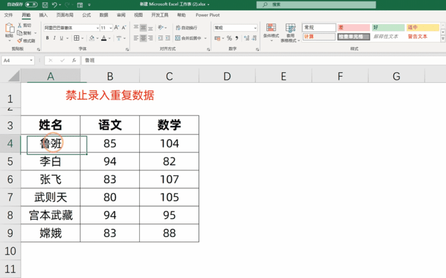Select the Format Painter (格式刷) tool
This screenshot has height=278, width=446.
pos(27,41)
